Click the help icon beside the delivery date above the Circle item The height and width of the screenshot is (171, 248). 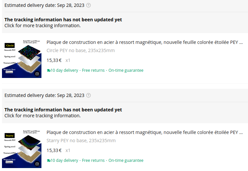(88, 5)
